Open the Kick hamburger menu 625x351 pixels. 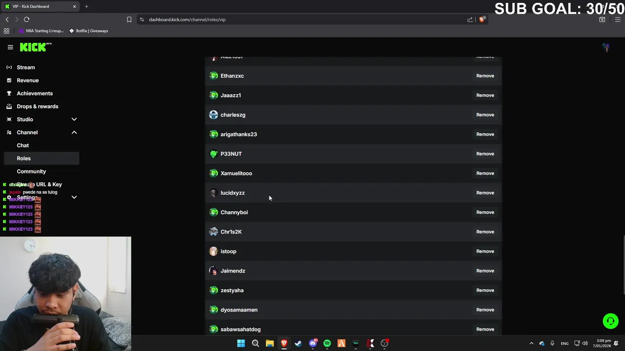[10, 47]
